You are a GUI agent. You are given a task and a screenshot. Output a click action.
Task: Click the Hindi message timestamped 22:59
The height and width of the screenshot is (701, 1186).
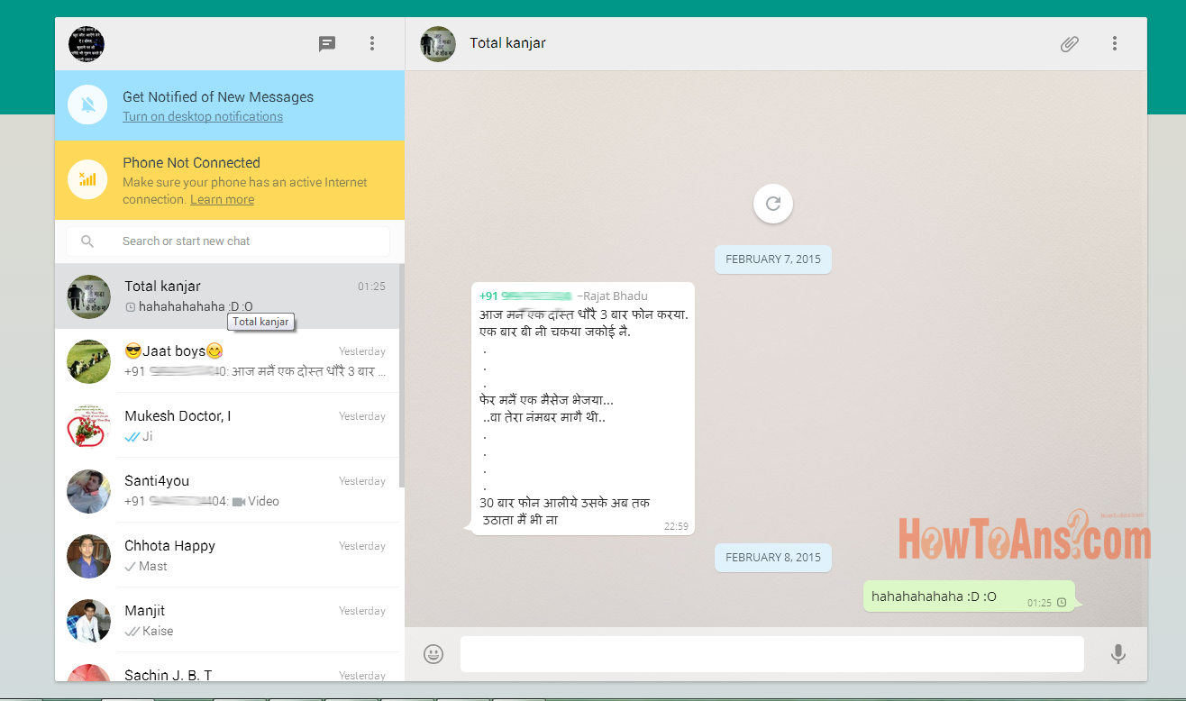click(583, 408)
